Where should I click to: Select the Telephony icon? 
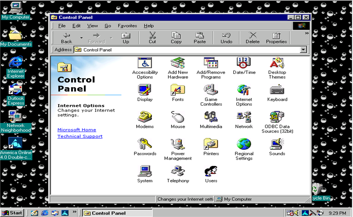pyautogui.click(x=178, y=171)
